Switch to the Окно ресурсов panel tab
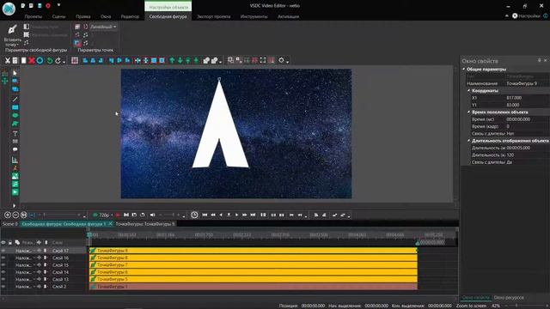This screenshot has height=309, width=550. (509, 298)
